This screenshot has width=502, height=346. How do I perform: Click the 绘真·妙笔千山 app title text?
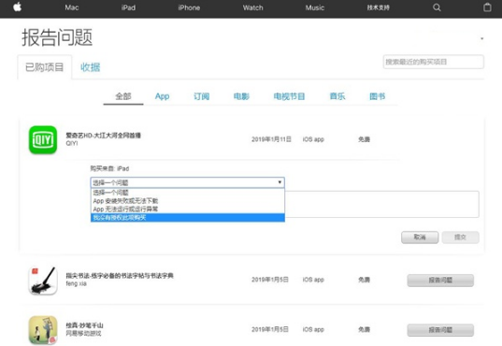[x=84, y=325]
